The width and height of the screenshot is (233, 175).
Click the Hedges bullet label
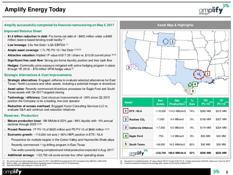coord(13,65)
